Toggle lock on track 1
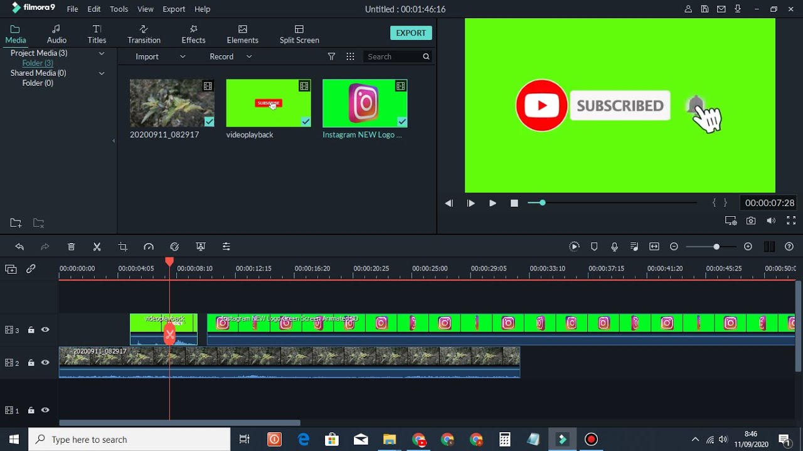This screenshot has width=803, height=451. (31, 410)
